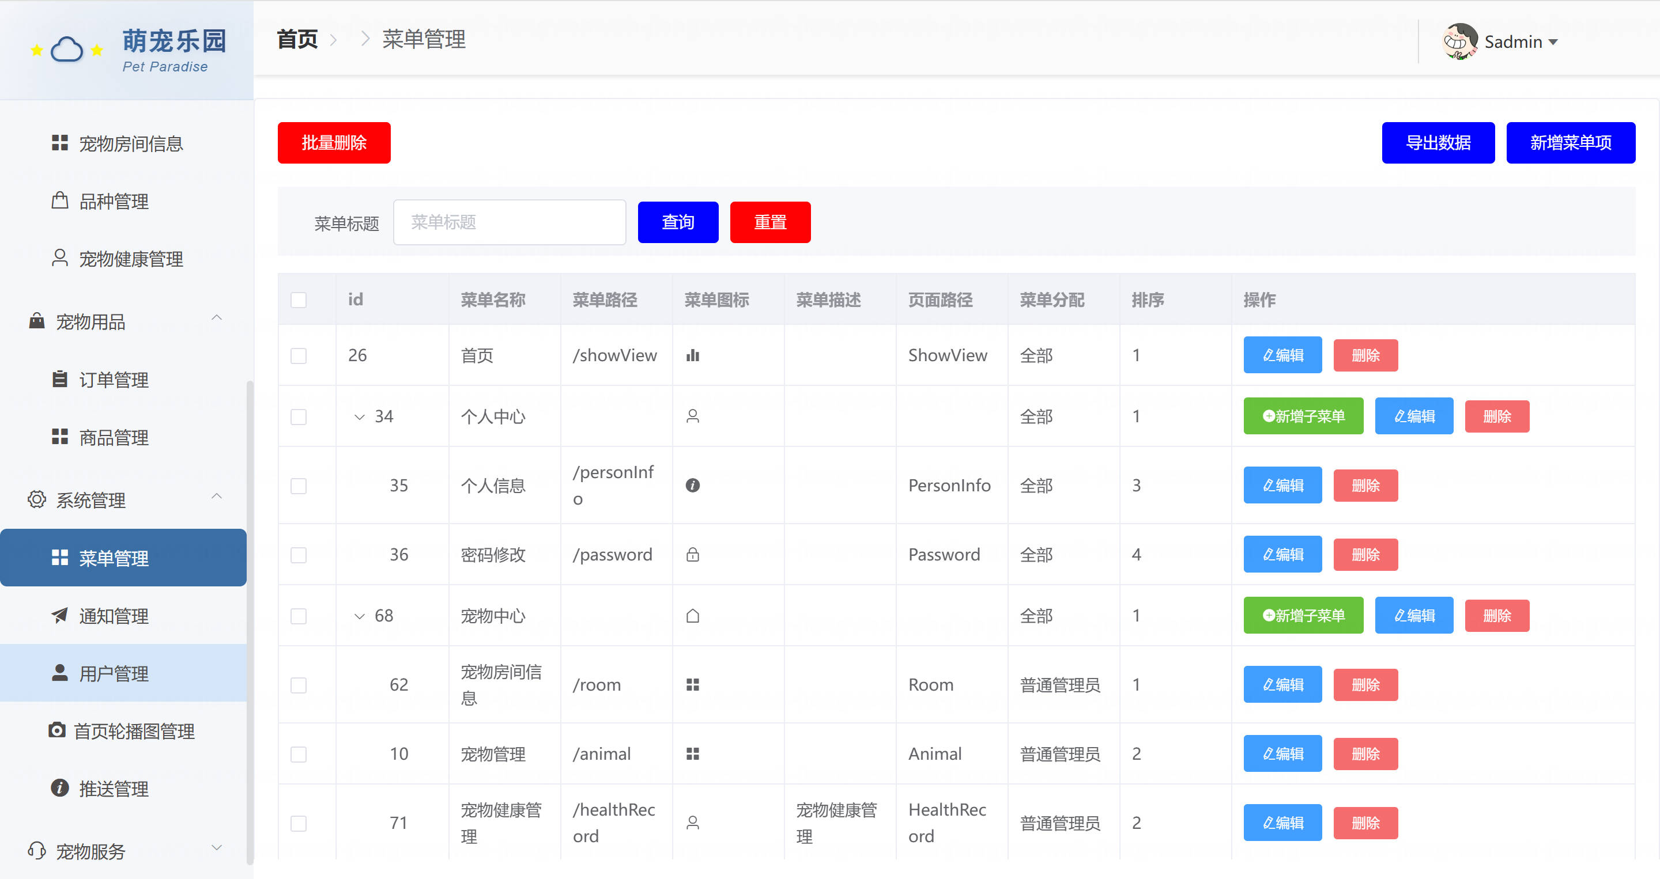Check the checkbox for row id 35
The width and height of the screenshot is (1660, 879).
[x=299, y=486]
